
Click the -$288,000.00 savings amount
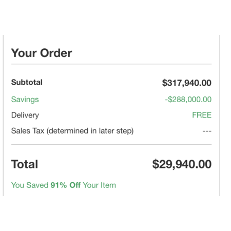[x=188, y=100]
